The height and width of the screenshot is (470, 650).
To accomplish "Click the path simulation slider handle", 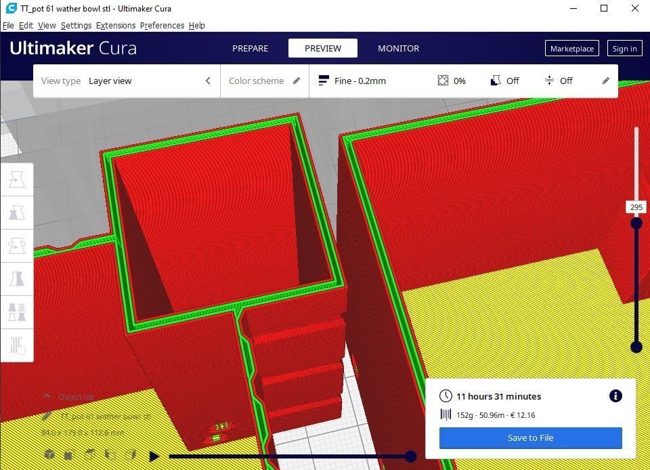I will [x=410, y=456].
